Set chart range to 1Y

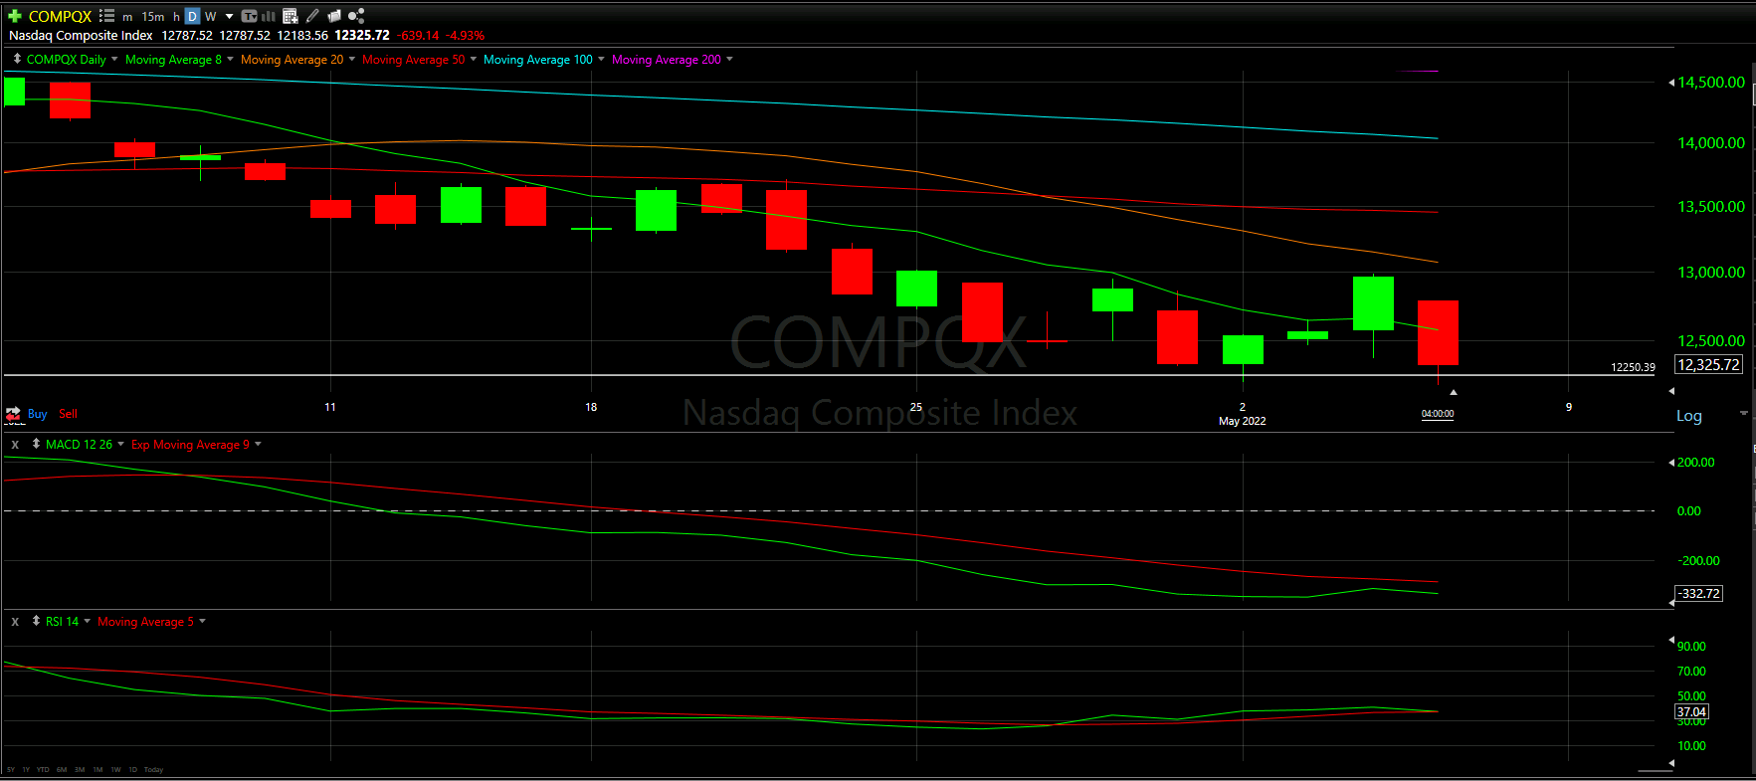(26, 770)
